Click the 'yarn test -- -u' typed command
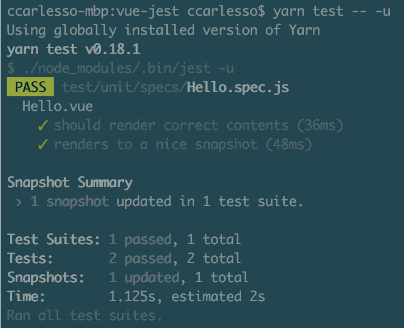 click(x=332, y=11)
